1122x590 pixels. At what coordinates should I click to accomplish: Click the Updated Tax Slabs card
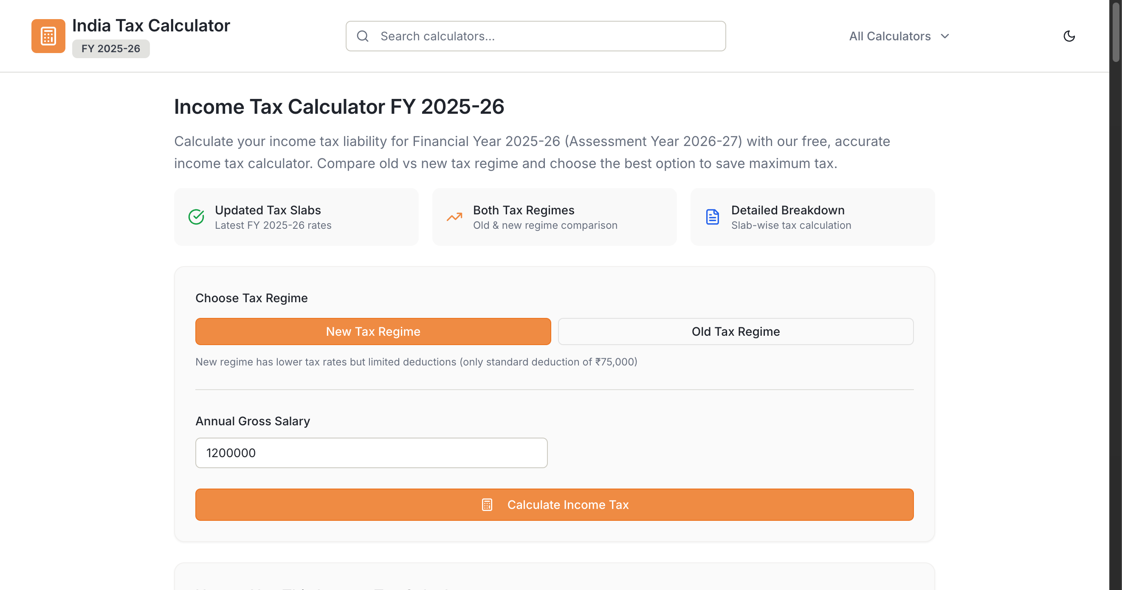(296, 216)
